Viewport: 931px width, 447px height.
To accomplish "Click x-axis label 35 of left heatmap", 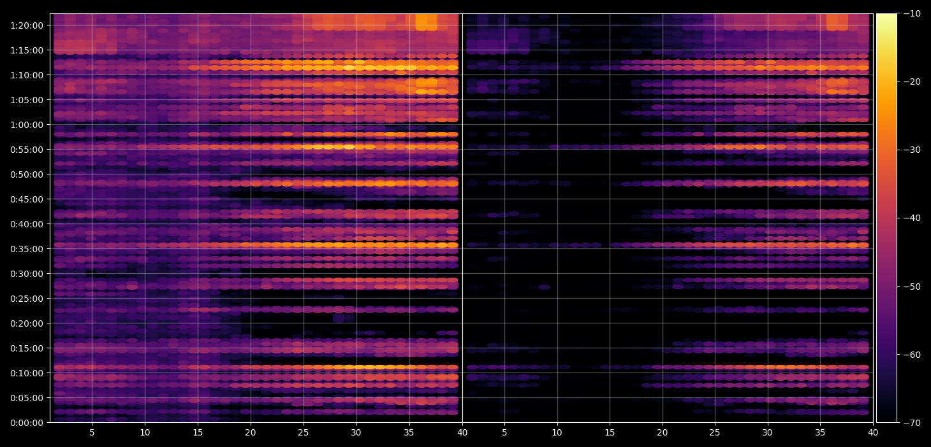I will point(409,433).
